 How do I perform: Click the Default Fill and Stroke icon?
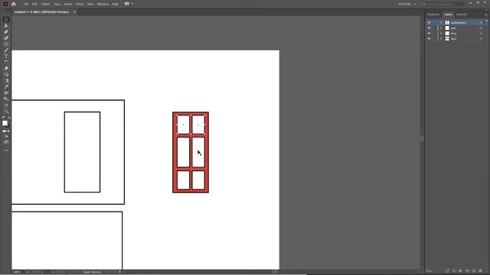pyautogui.click(x=3, y=118)
